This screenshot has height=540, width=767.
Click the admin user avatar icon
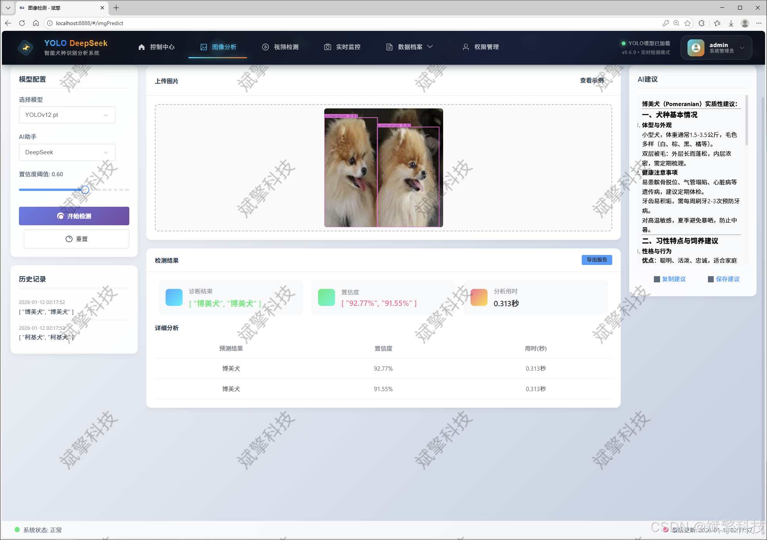click(696, 47)
